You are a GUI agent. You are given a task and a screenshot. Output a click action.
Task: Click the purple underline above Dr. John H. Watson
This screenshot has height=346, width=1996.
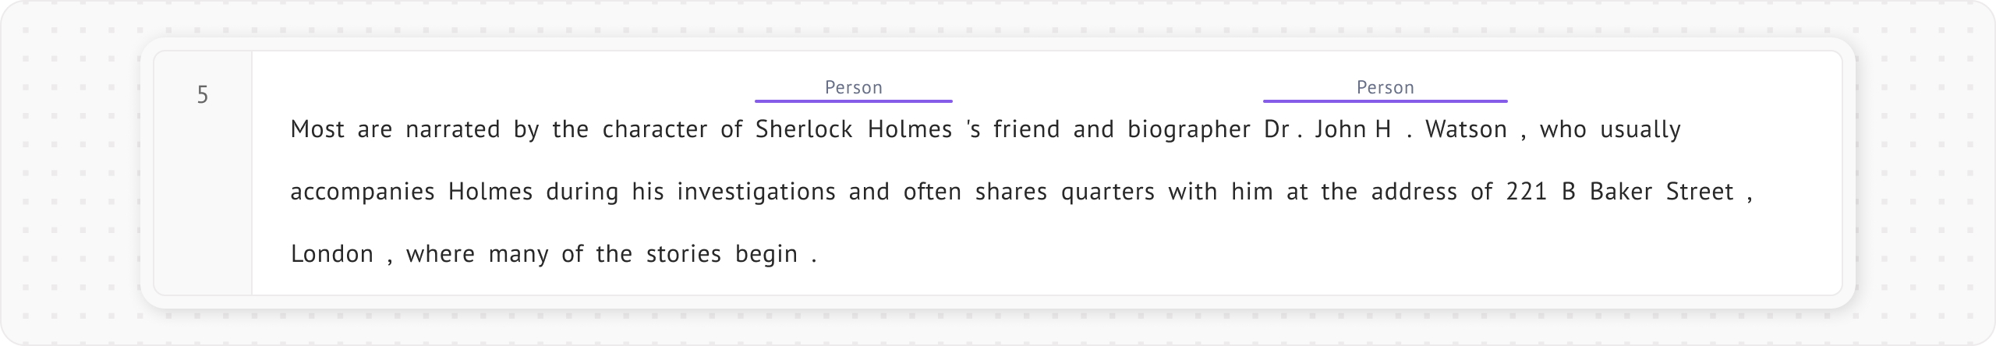click(1385, 101)
